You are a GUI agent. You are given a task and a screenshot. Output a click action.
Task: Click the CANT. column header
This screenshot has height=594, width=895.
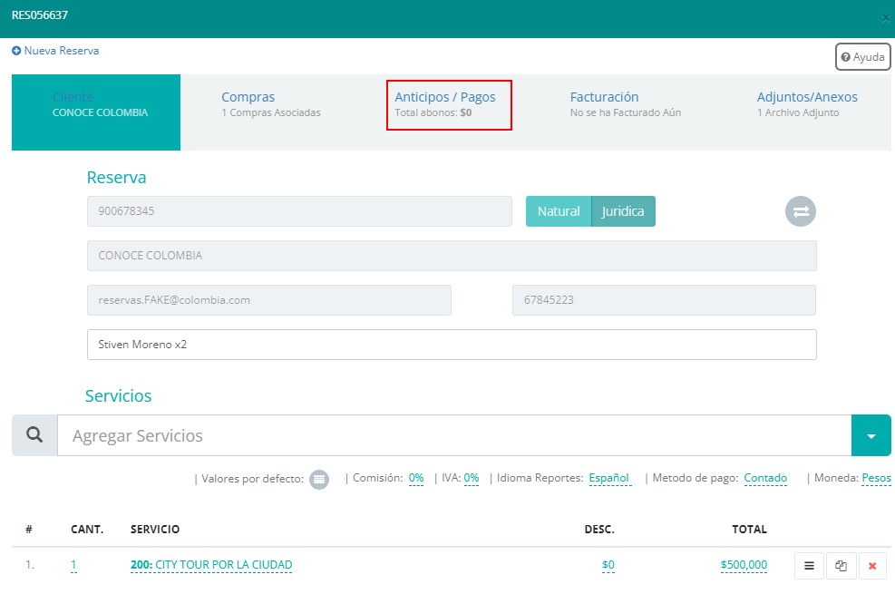[x=87, y=530]
